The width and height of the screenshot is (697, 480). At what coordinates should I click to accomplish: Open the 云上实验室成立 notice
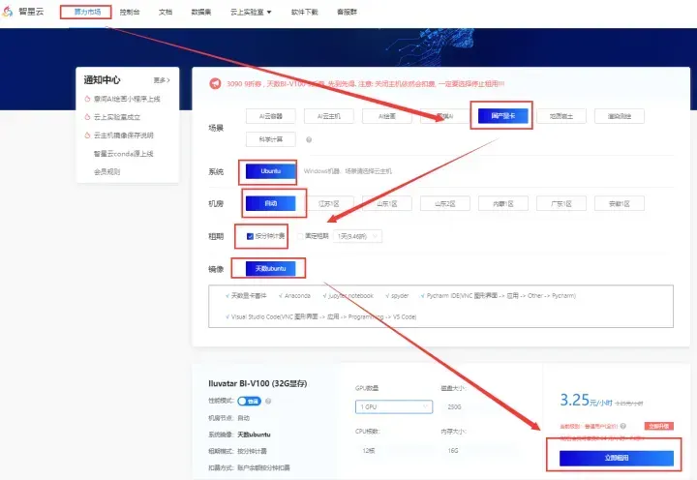[x=117, y=117]
